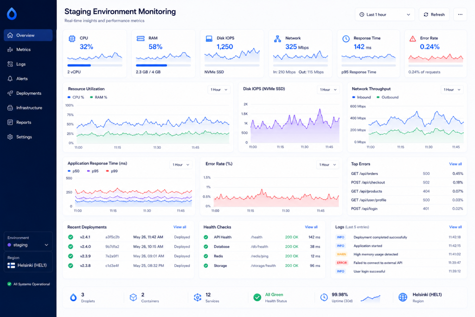The height and width of the screenshot is (317, 475).
Task: Click the v2.4.1 deployment success check icon
Action: tap(71, 237)
